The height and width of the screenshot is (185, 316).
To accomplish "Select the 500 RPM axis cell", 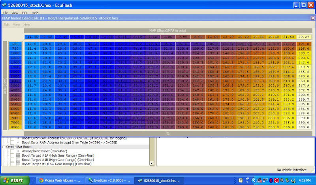I will [15, 44].
